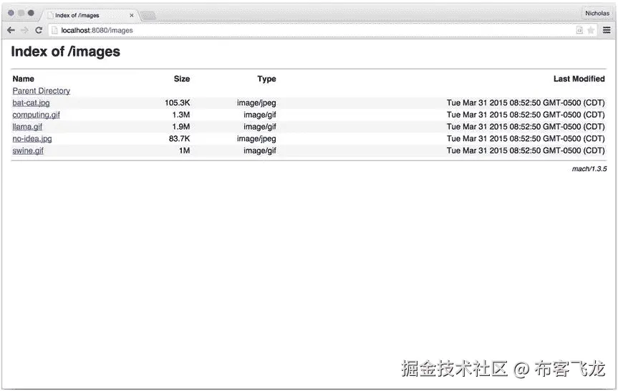Go back using the browser back arrow

tap(11, 30)
